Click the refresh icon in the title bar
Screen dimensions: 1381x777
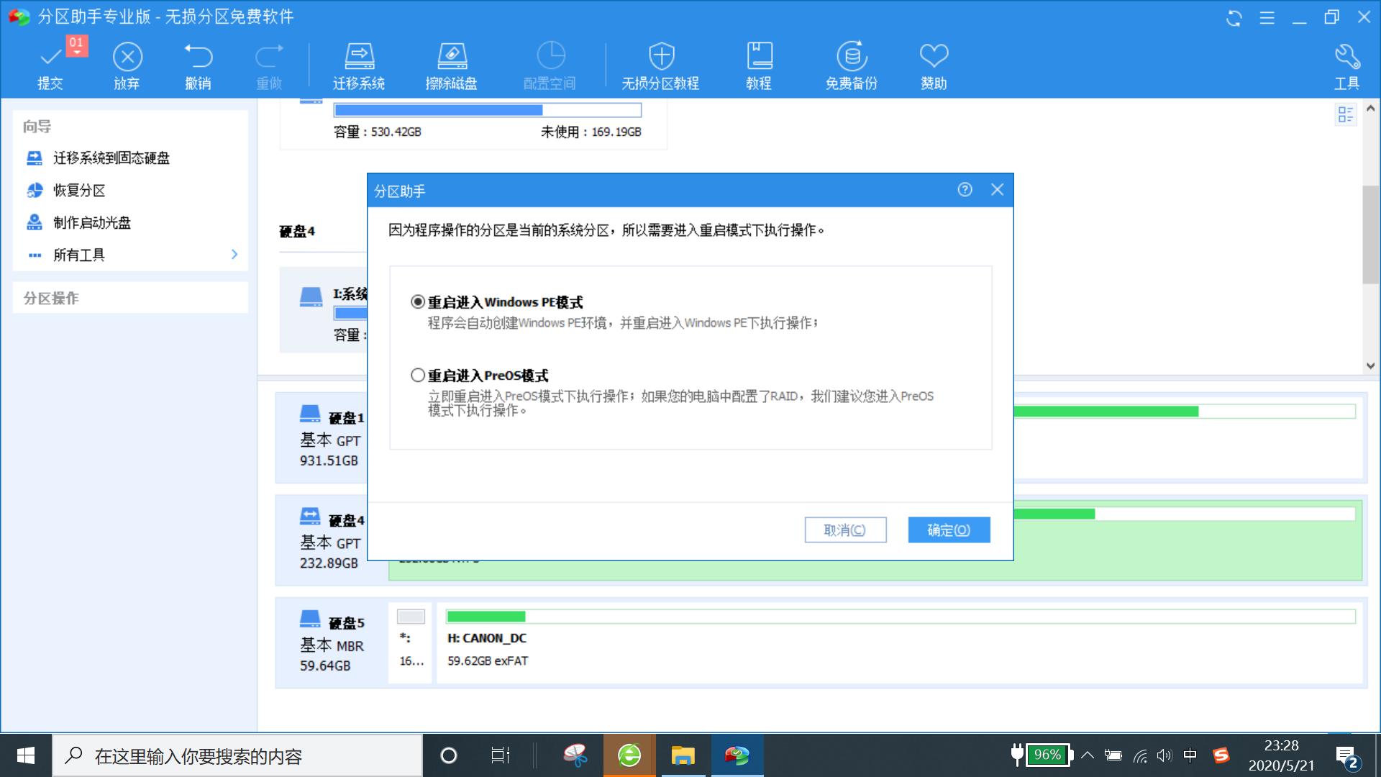pyautogui.click(x=1233, y=19)
